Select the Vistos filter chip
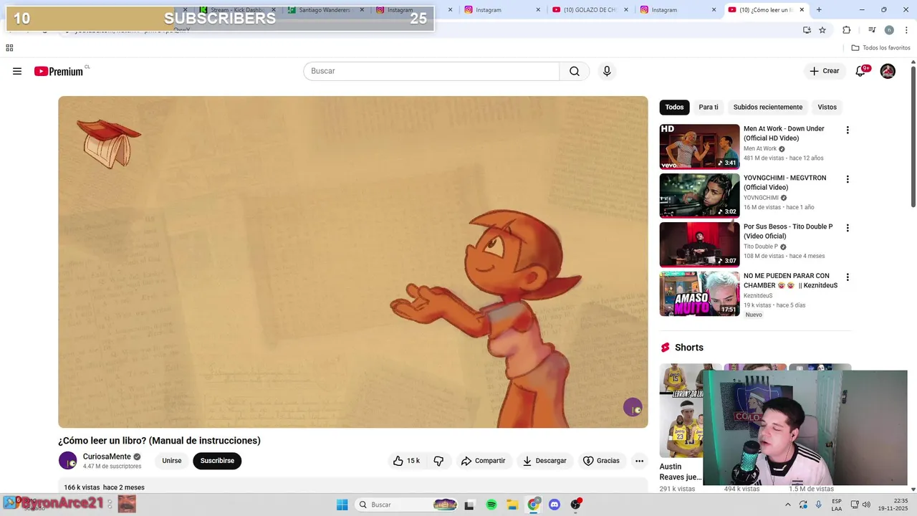917x516 pixels. pos(827,107)
